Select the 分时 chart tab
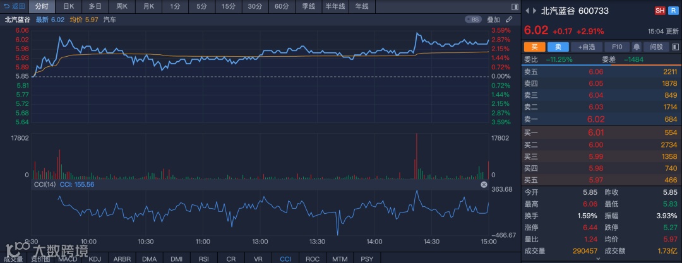 click(42, 6)
